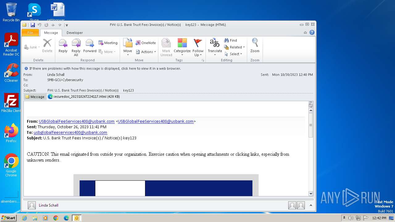Open Outlook Help question mark
Viewport: 395px width, 222px height.
pyautogui.click(x=312, y=32)
